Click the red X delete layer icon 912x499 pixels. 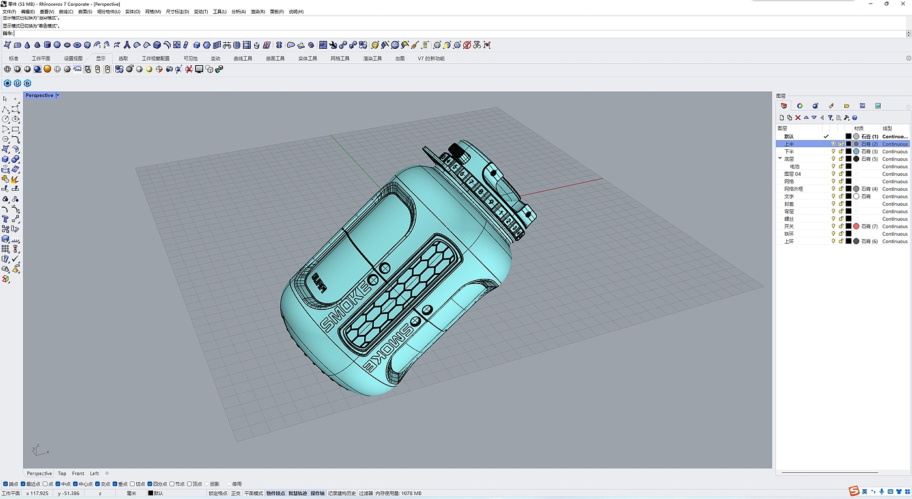798,118
